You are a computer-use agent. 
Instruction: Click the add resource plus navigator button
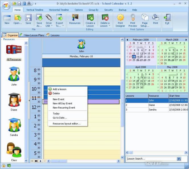40,161
